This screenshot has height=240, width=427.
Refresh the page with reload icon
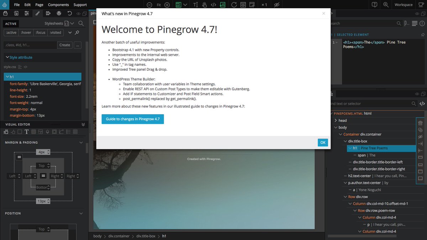pyautogui.click(x=234, y=5)
